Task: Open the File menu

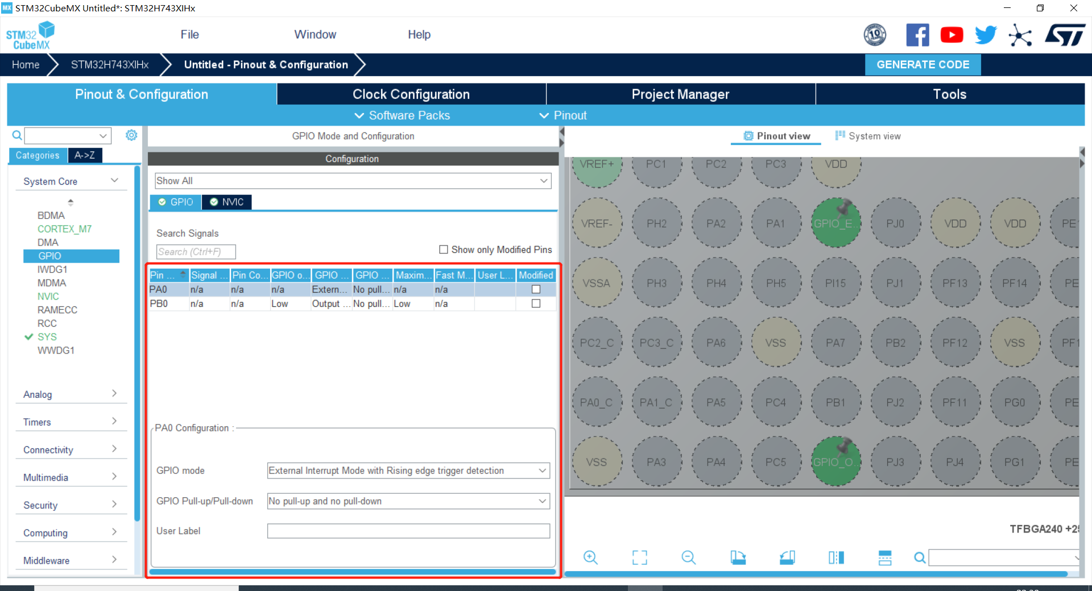Action: coord(189,35)
